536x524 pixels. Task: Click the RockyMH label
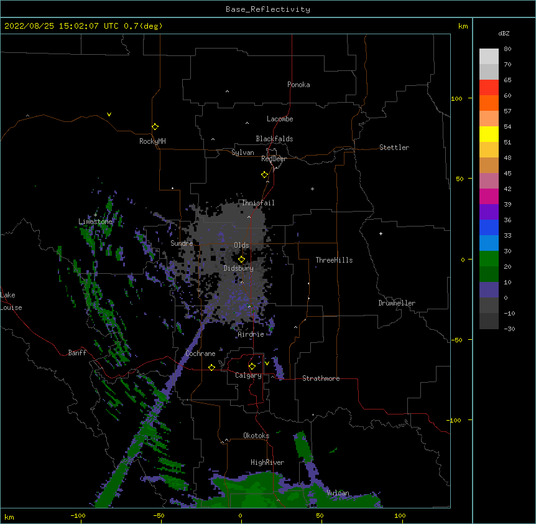tap(152, 141)
